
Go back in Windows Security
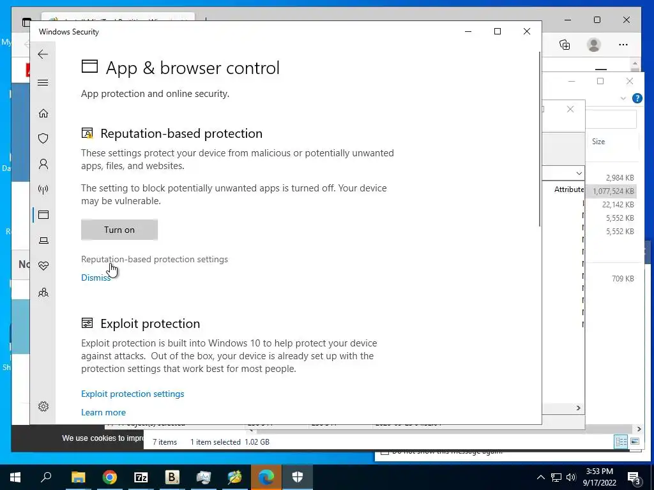coord(43,54)
